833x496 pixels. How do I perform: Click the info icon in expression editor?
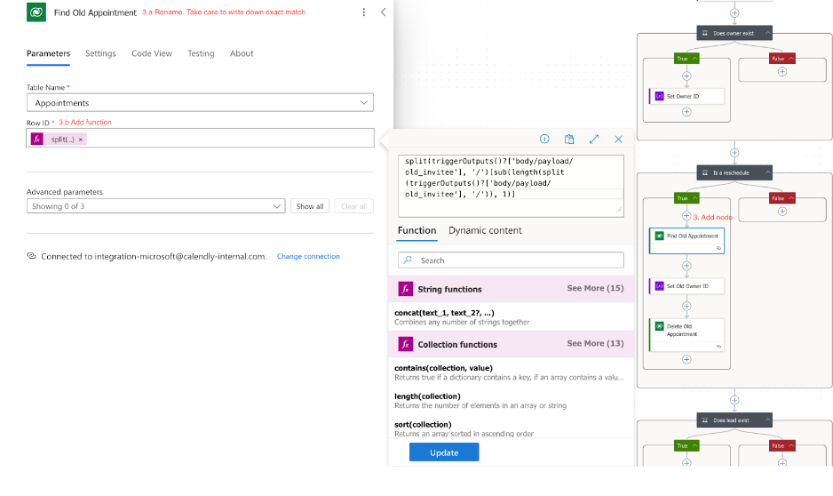[x=544, y=139]
